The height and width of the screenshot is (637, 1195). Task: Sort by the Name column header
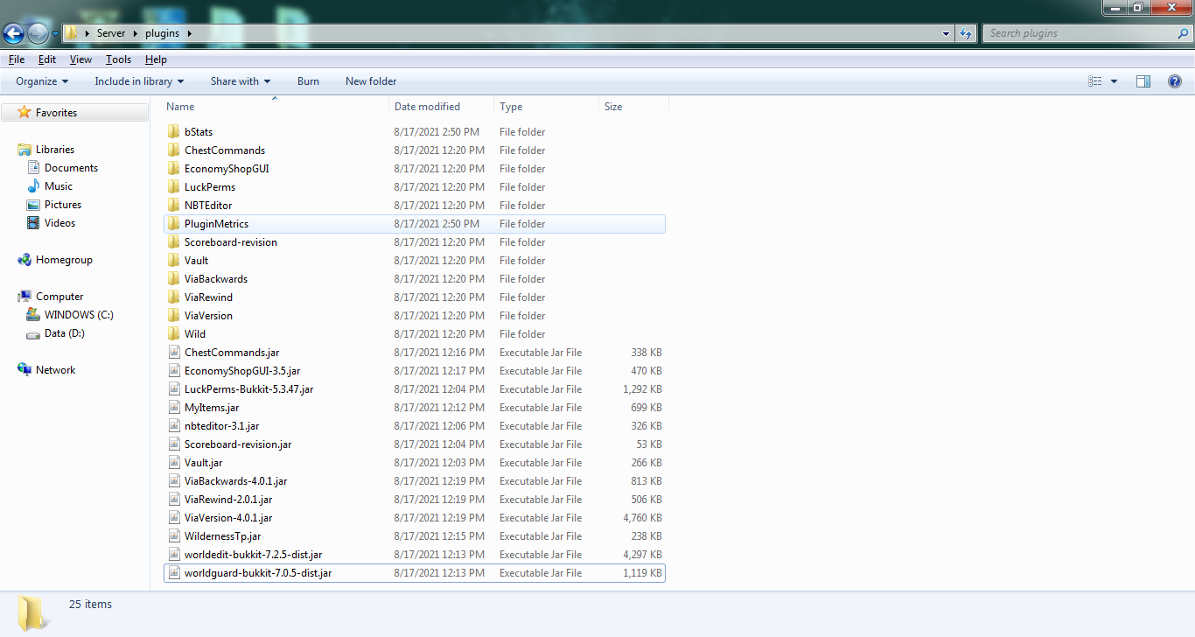276,107
